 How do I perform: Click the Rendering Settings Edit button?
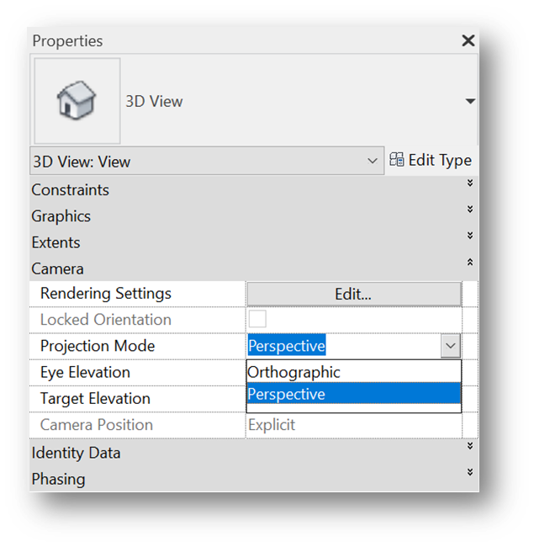[x=353, y=294]
